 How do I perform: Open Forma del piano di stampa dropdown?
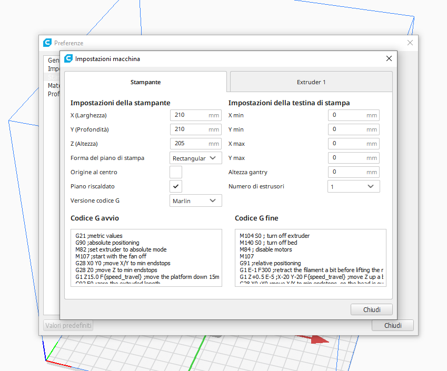coord(196,158)
